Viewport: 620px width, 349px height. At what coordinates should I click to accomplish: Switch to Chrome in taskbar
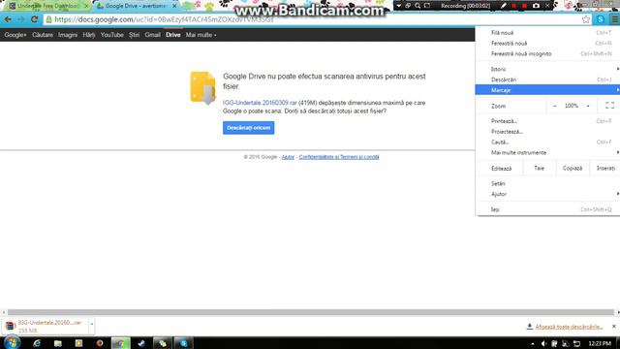[x=120, y=343]
